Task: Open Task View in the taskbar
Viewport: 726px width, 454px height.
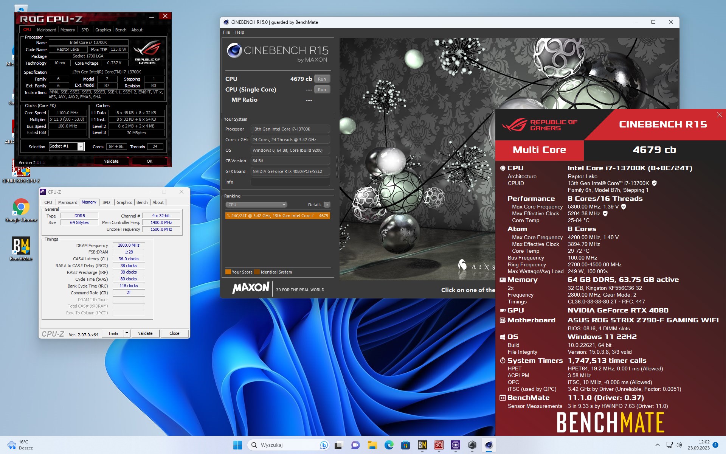Action: pos(338,445)
